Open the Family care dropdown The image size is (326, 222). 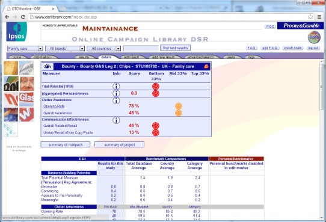point(25,49)
